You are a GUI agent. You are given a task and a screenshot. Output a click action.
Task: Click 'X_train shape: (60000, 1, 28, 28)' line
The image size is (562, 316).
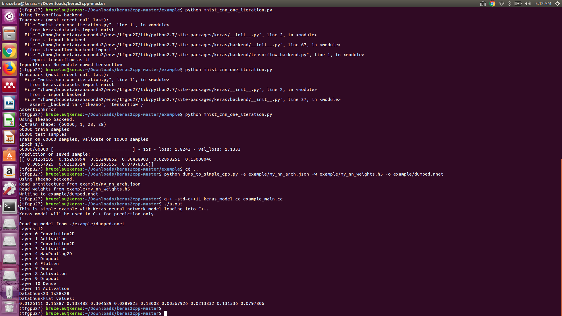pyautogui.click(x=63, y=124)
